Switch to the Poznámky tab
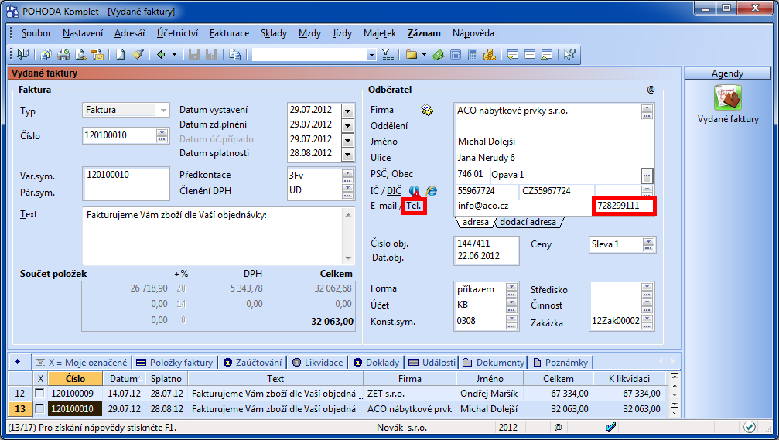The width and height of the screenshot is (779, 440). tap(561, 363)
